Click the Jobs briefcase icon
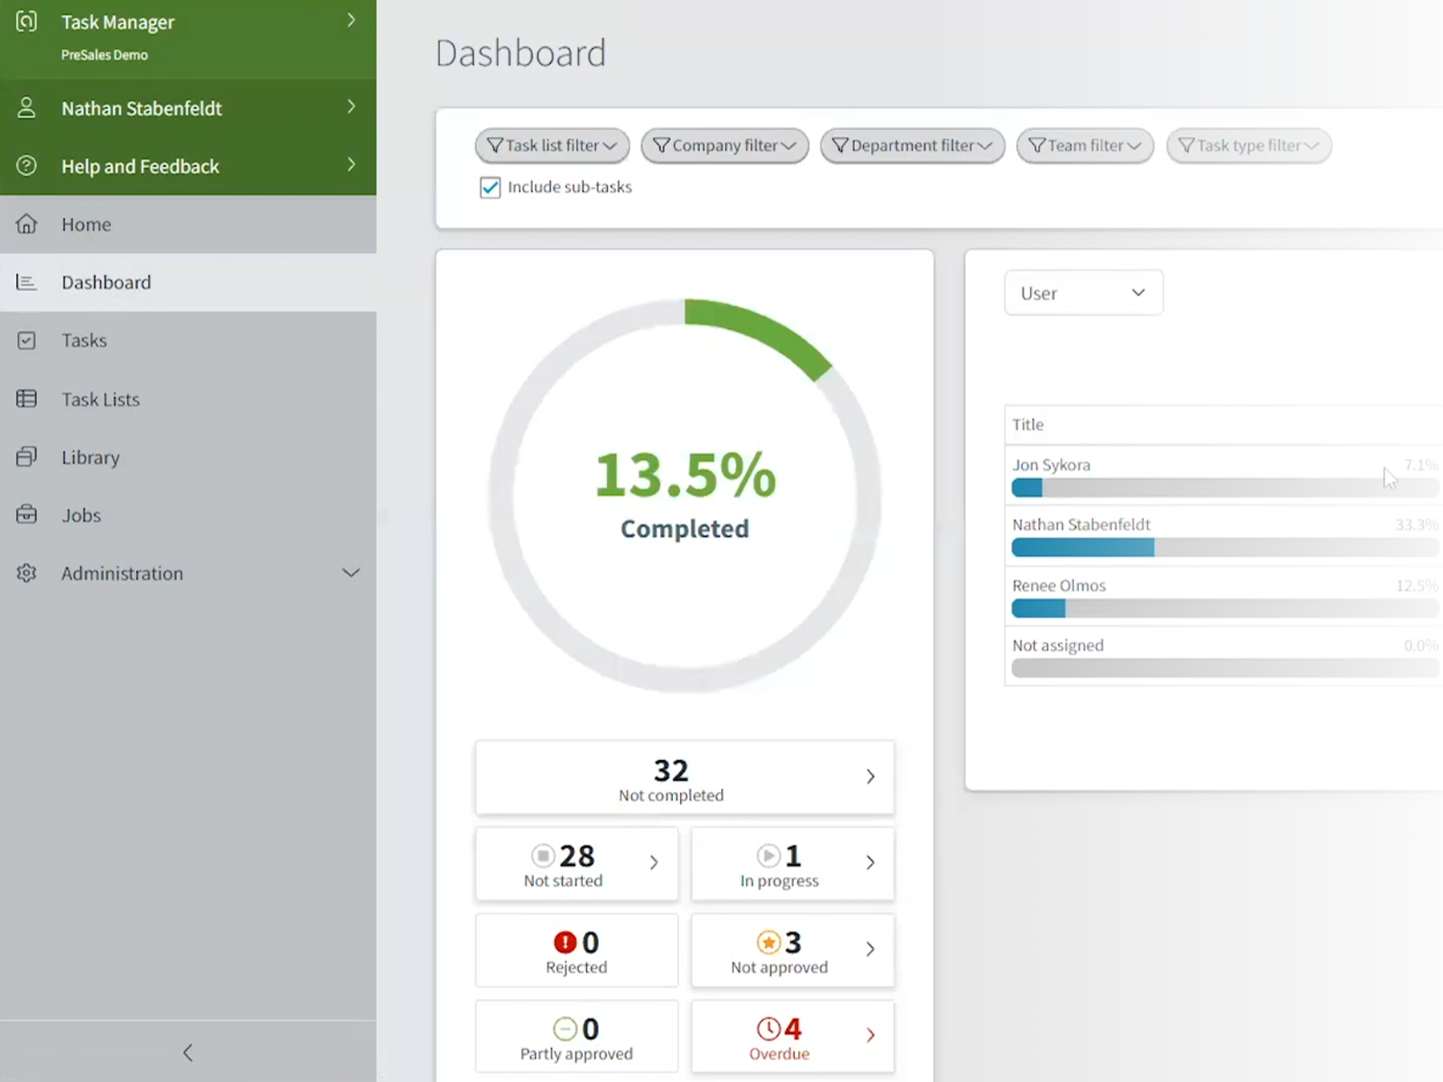Viewport: 1443px width, 1082px height. 27,515
